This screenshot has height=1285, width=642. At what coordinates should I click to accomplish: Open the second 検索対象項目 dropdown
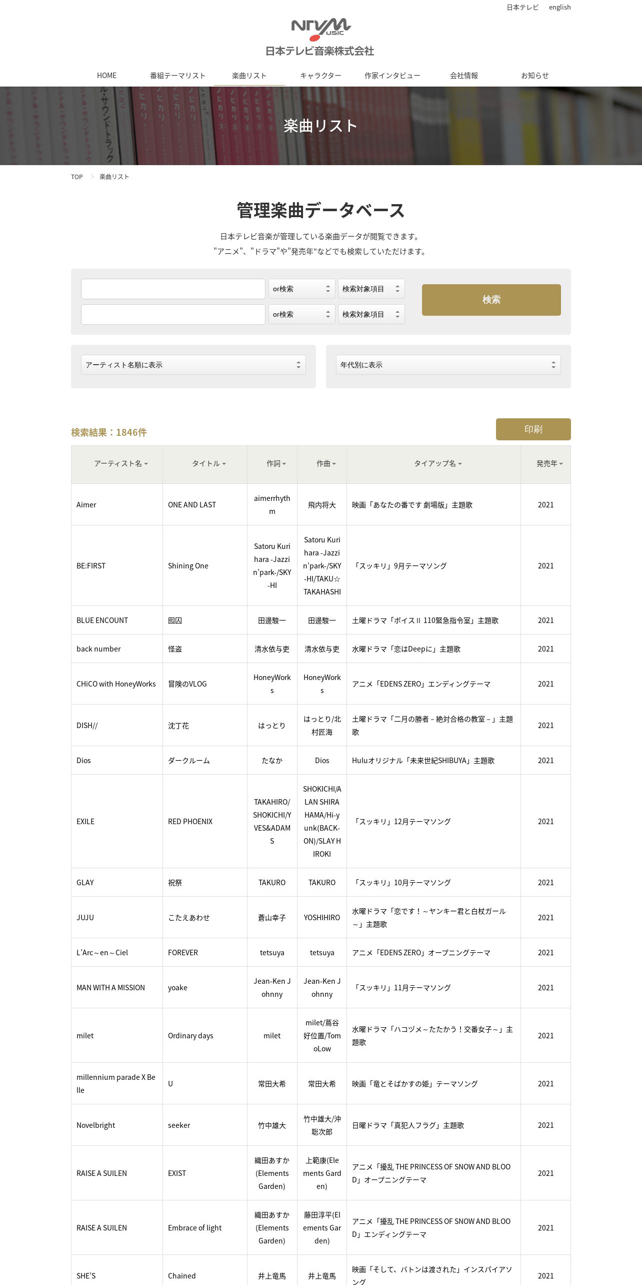tap(371, 315)
